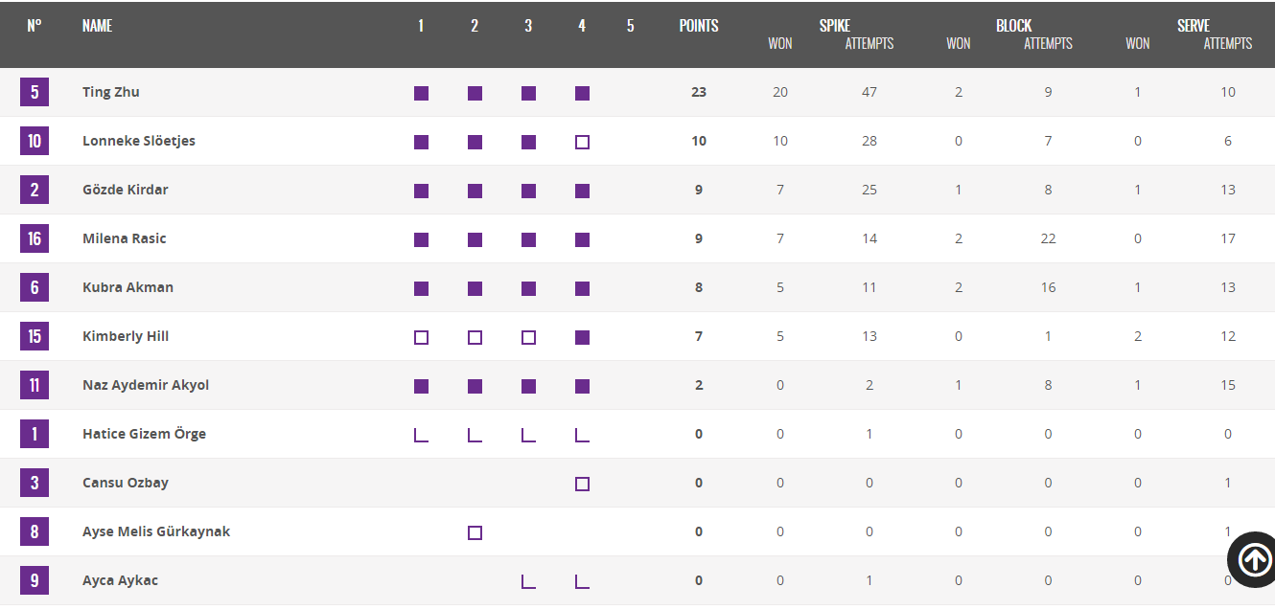Open player Gözde Kirdar's name
1275x610 pixels.
coord(125,190)
